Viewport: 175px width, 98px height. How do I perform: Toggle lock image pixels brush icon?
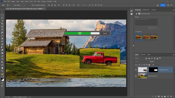(142, 65)
